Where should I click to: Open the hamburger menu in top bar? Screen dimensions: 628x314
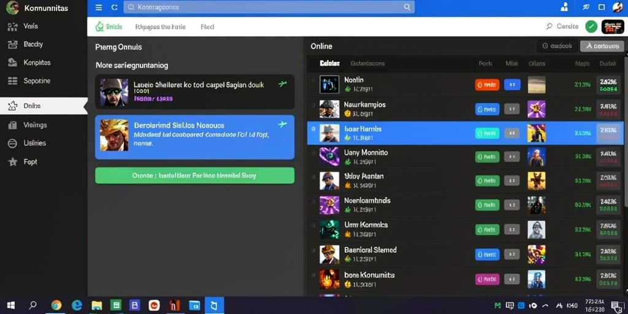click(x=99, y=7)
